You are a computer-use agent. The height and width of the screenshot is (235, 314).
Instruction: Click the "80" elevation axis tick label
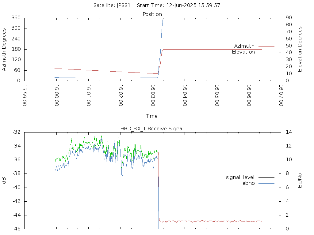289,25
